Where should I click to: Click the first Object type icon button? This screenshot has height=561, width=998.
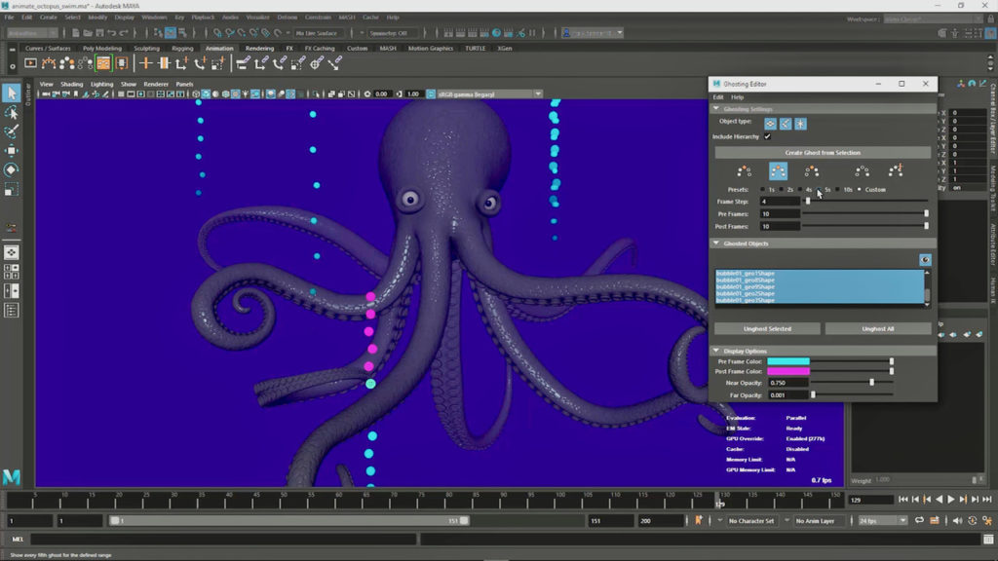point(770,124)
